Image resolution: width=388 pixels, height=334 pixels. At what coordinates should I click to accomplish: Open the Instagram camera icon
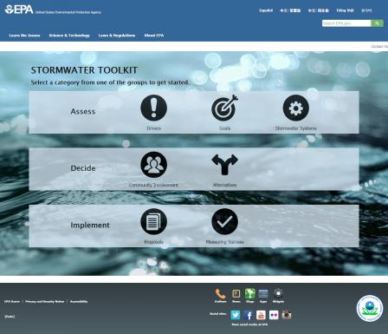[x=287, y=315]
